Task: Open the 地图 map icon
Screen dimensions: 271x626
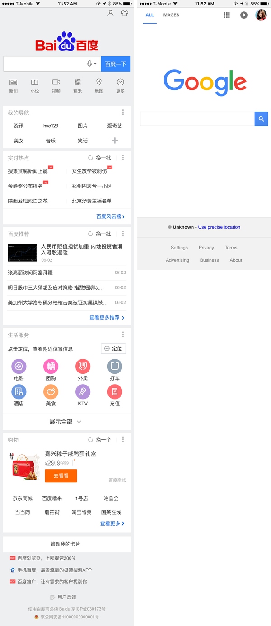Action: (x=99, y=85)
